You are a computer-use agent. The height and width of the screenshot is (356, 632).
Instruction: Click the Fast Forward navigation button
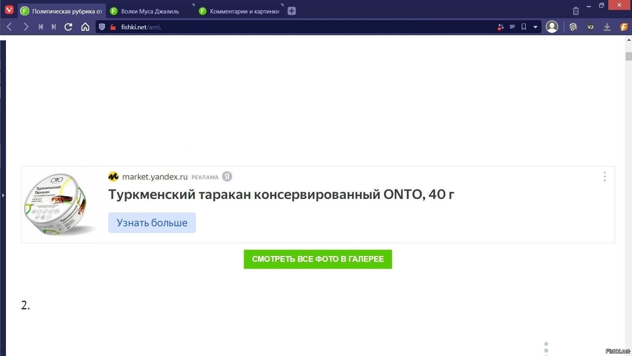click(54, 27)
